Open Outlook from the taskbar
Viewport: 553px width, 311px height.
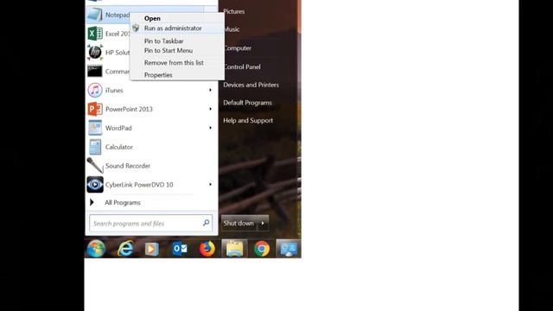[x=180, y=249]
